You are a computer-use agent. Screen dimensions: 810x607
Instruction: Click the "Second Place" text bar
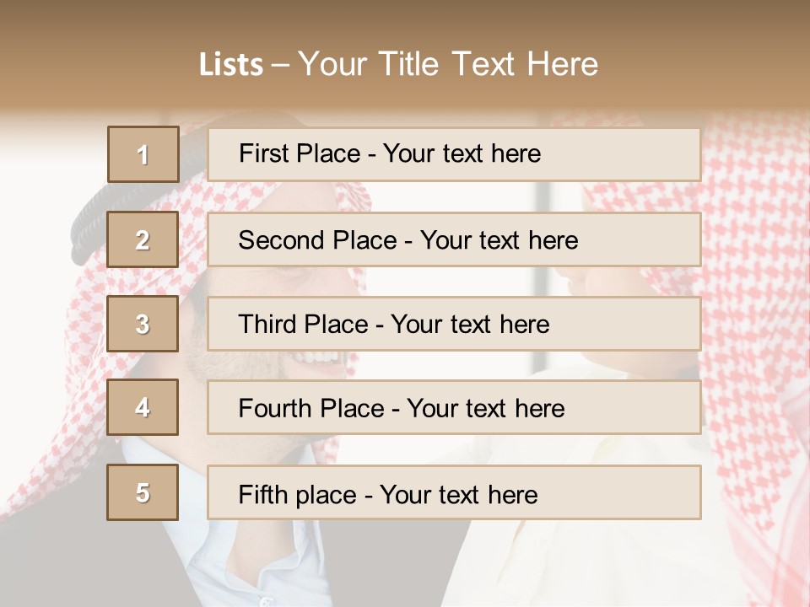[x=454, y=239]
